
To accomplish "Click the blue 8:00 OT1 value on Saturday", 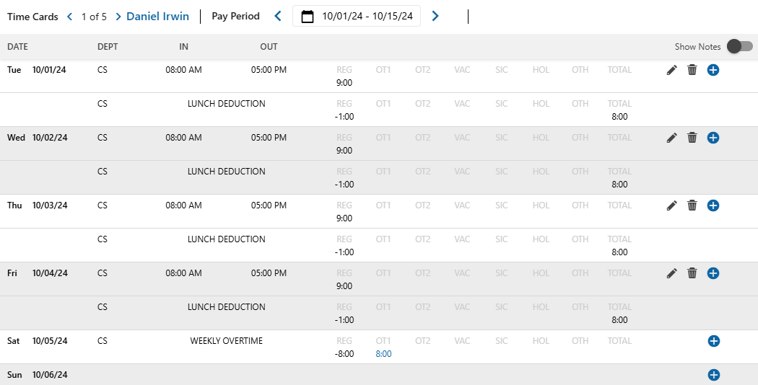I will pyautogui.click(x=383, y=354).
